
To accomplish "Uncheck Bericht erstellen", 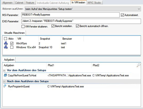I will [53, 26].
